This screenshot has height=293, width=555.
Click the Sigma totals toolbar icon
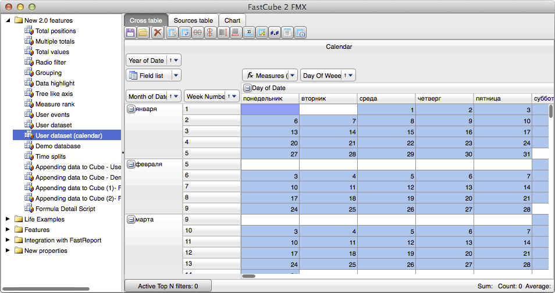coord(249,33)
